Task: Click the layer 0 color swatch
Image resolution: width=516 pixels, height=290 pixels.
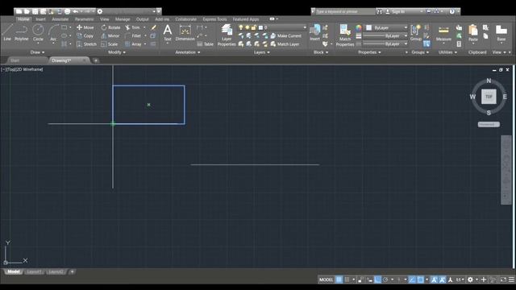Action: click(x=260, y=27)
